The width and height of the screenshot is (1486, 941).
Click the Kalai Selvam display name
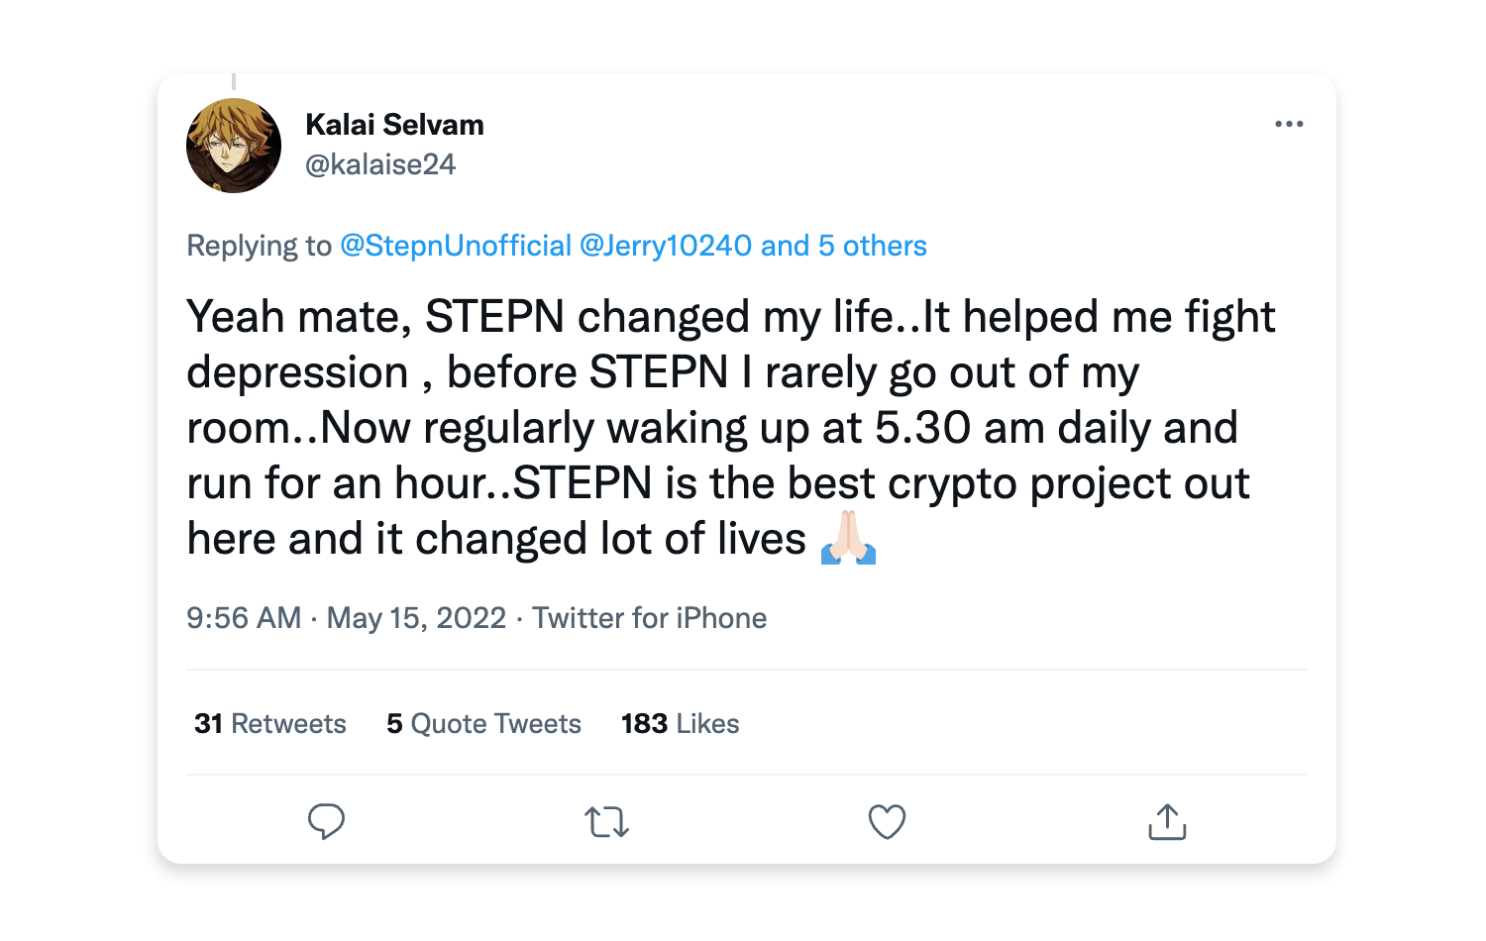pyautogui.click(x=394, y=125)
